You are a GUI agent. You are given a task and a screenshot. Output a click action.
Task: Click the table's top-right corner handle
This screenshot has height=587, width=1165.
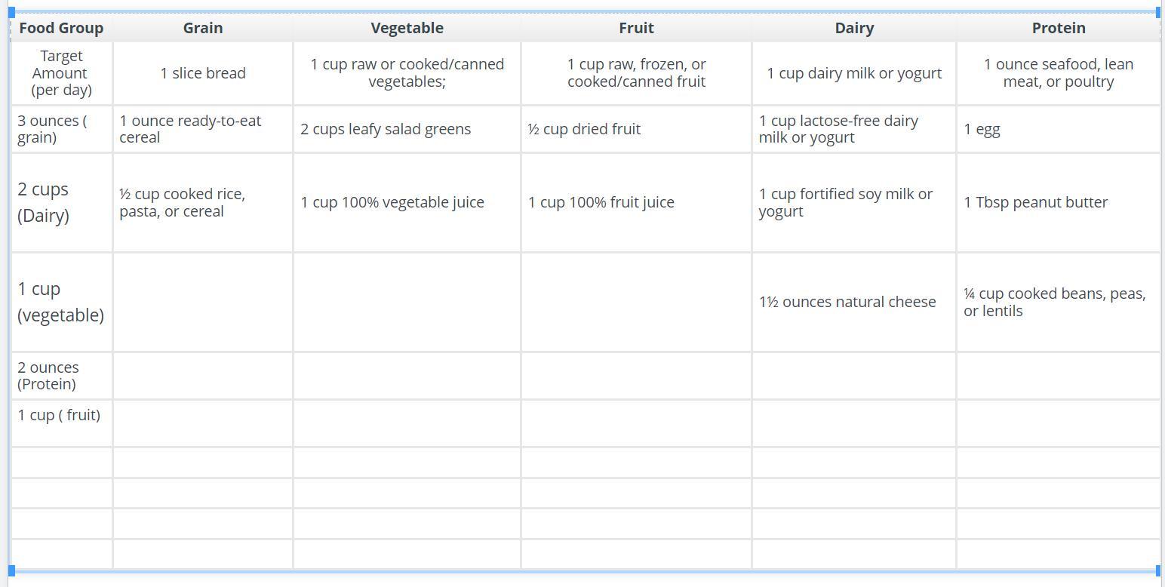tap(1158, 13)
